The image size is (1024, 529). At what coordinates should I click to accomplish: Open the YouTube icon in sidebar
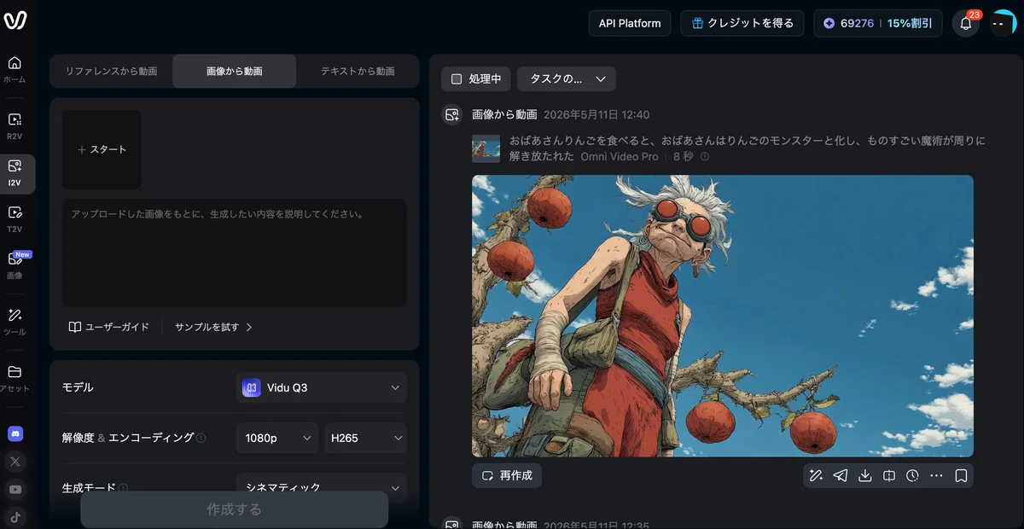[15, 490]
